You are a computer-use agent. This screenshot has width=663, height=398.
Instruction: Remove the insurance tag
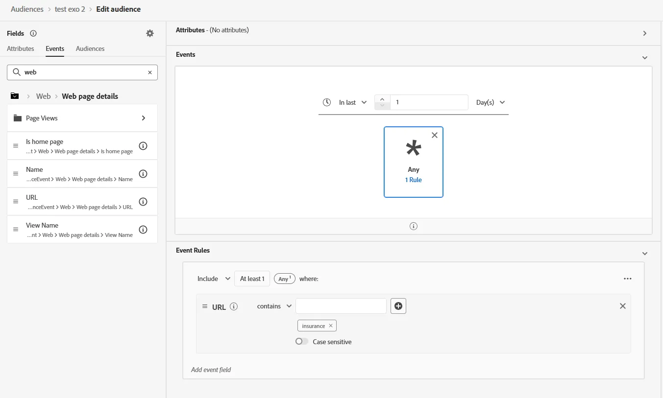point(331,326)
